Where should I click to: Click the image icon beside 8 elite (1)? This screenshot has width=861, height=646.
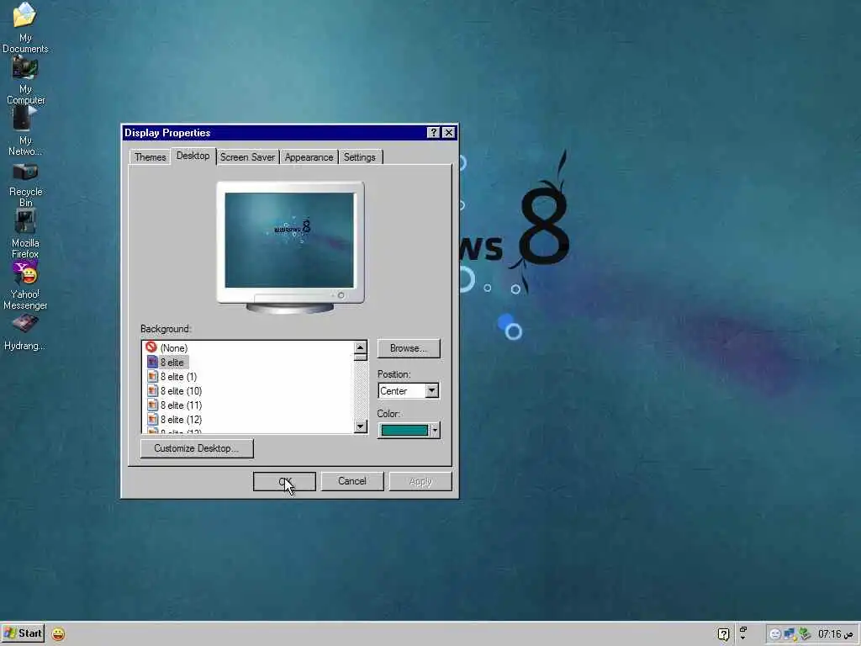(153, 376)
